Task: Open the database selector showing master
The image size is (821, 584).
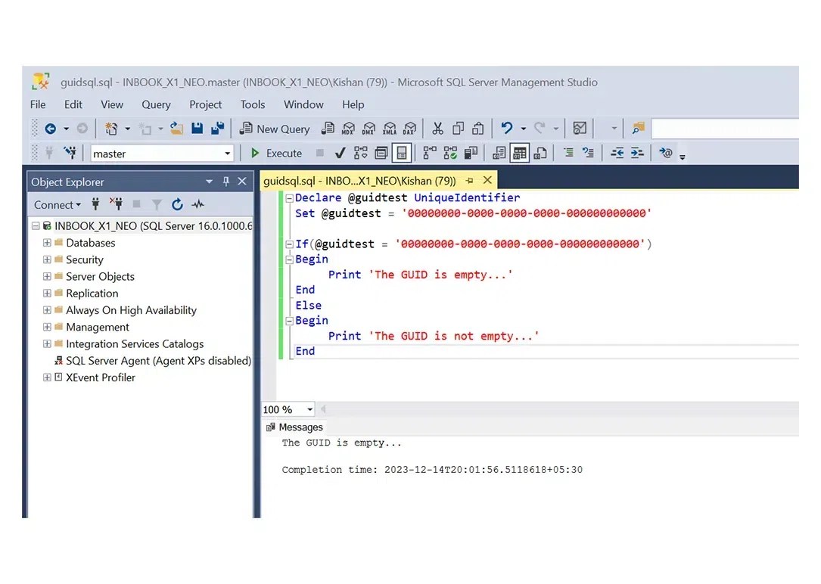Action: click(x=226, y=153)
